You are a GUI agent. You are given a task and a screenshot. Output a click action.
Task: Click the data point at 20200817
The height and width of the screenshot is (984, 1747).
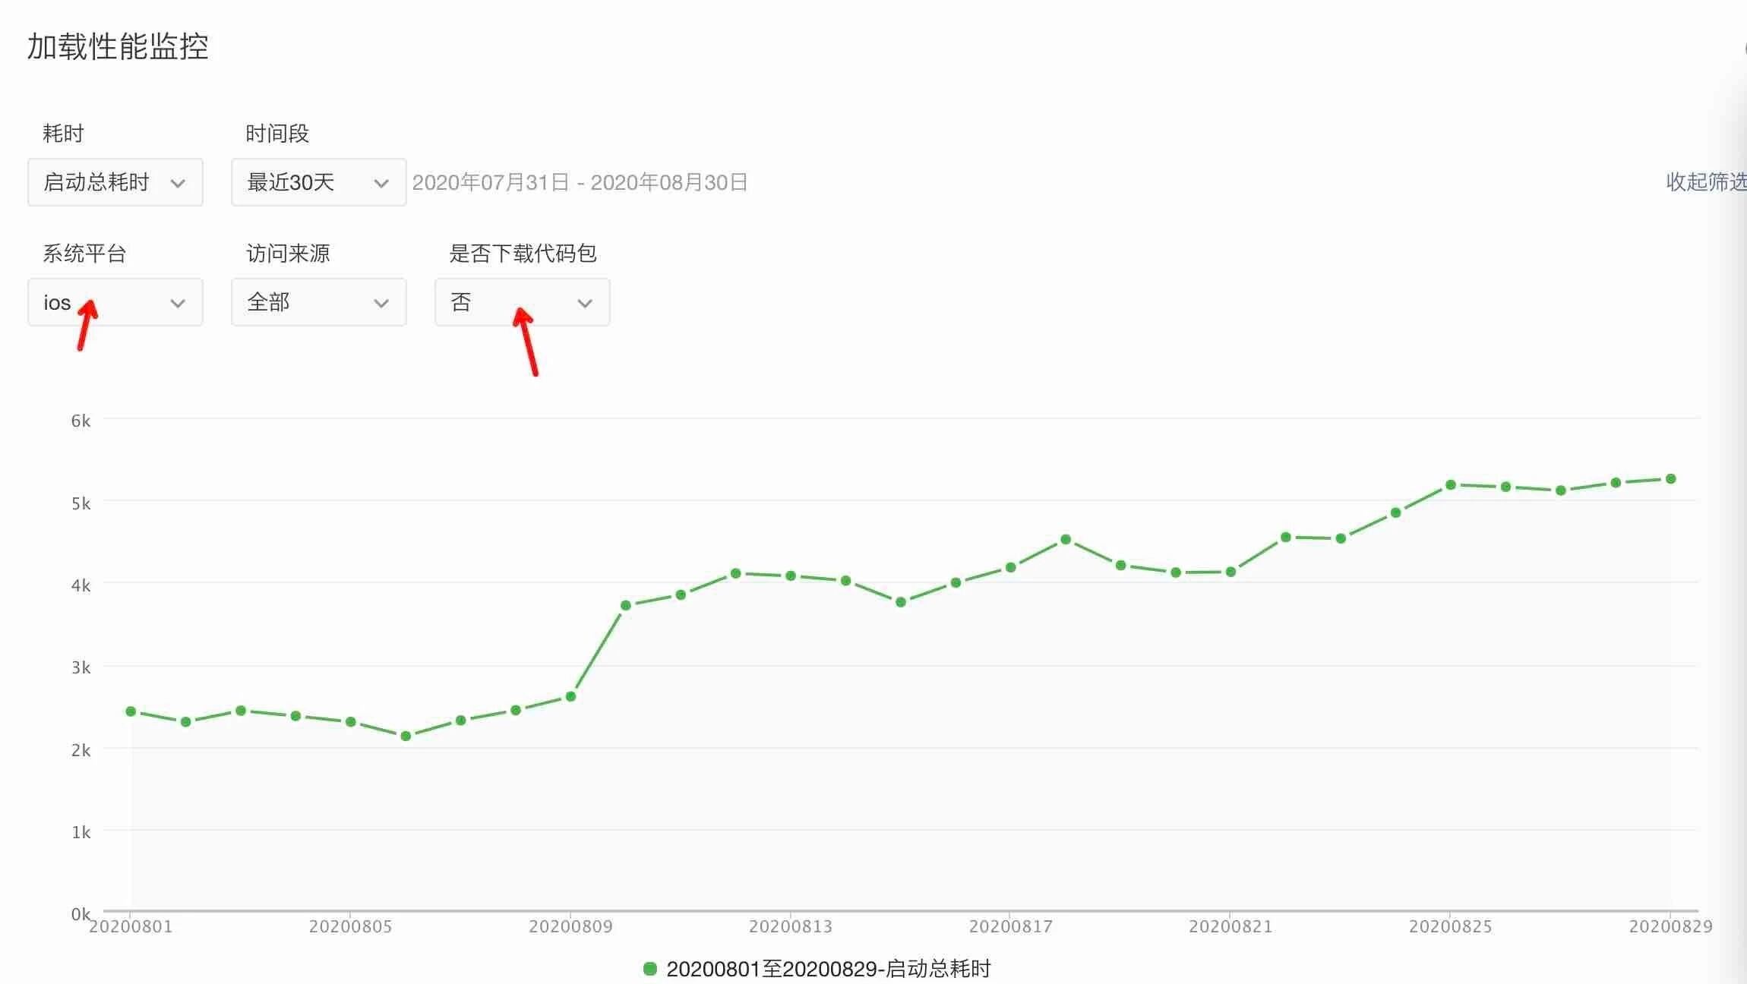tap(1010, 567)
